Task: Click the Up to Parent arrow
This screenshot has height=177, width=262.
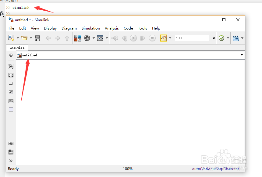Action: [x=67, y=38]
